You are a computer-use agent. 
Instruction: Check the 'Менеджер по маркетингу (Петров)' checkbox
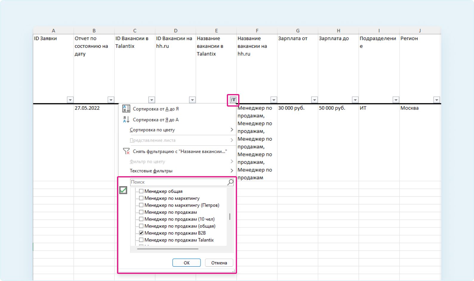coord(141,205)
